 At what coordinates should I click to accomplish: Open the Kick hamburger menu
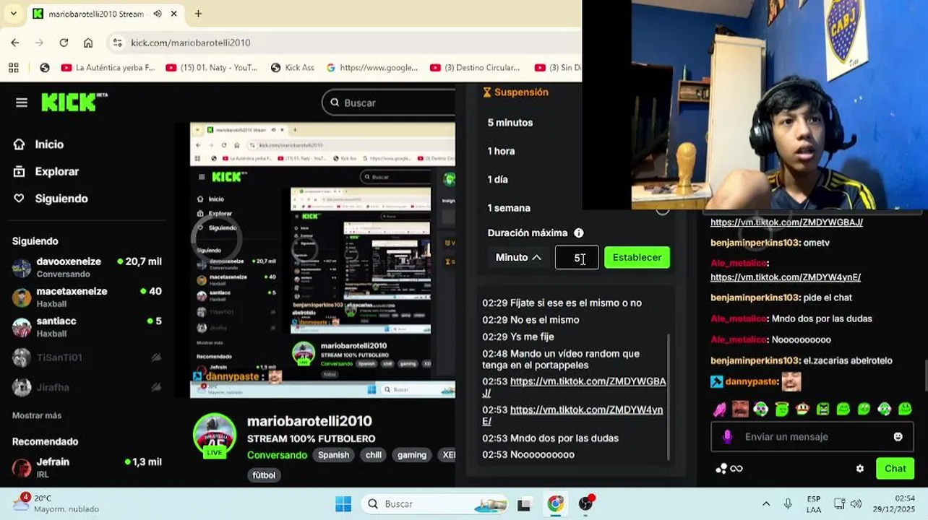tap(22, 103)
